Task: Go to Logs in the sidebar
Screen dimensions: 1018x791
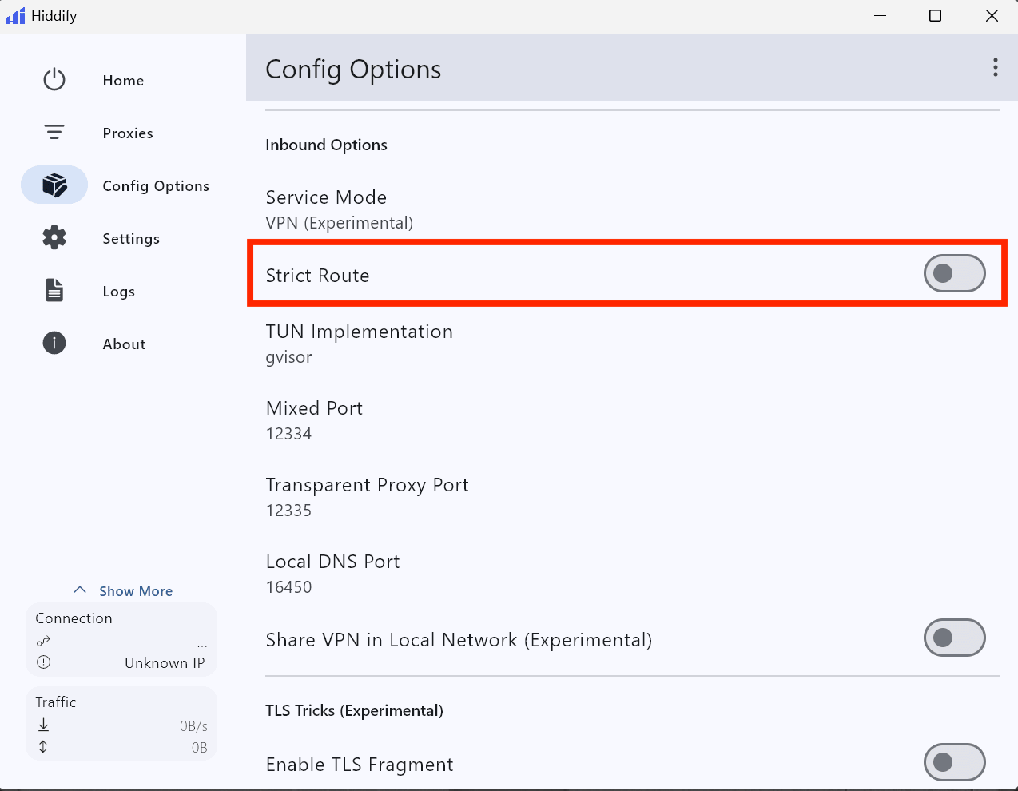Action: [x=118, y=292]
